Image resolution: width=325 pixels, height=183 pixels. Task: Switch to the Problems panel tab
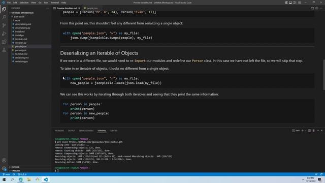[x=59, y=131]
